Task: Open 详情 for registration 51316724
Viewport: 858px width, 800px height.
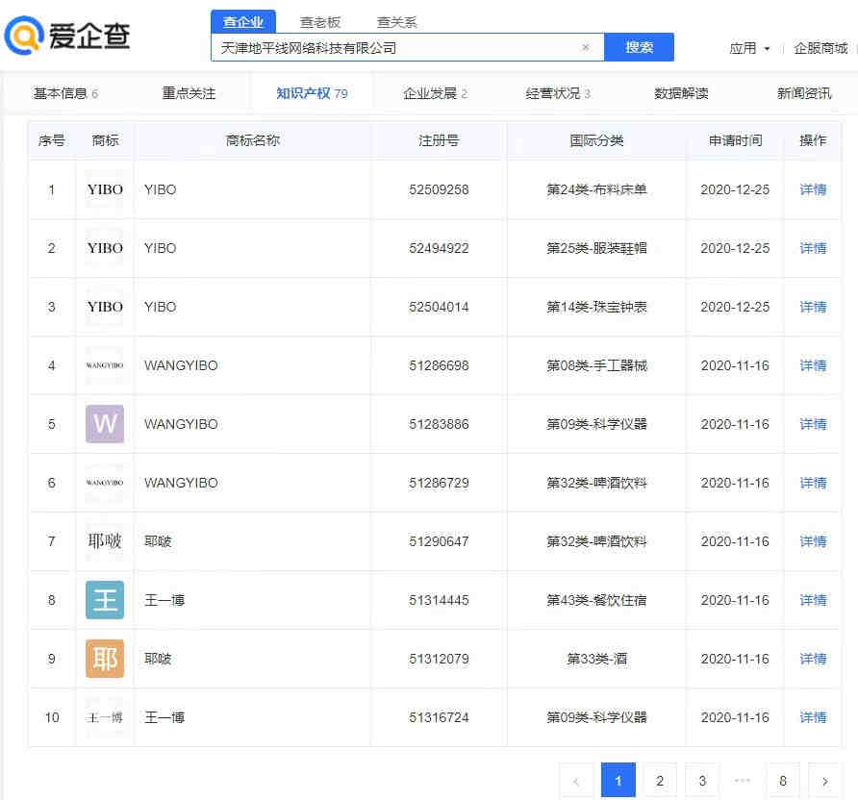Action: pyautogui.click(x=813, y=717)
